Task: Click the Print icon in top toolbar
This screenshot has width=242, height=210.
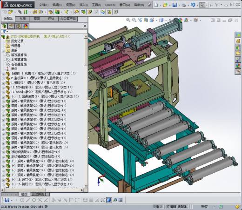Action: point(184,5)
